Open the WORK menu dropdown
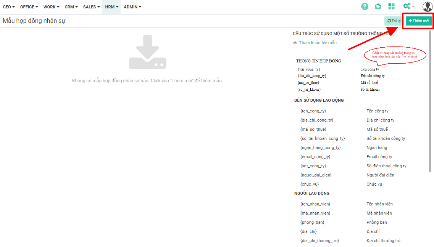 pyautogui.click(x=51, y=7)
